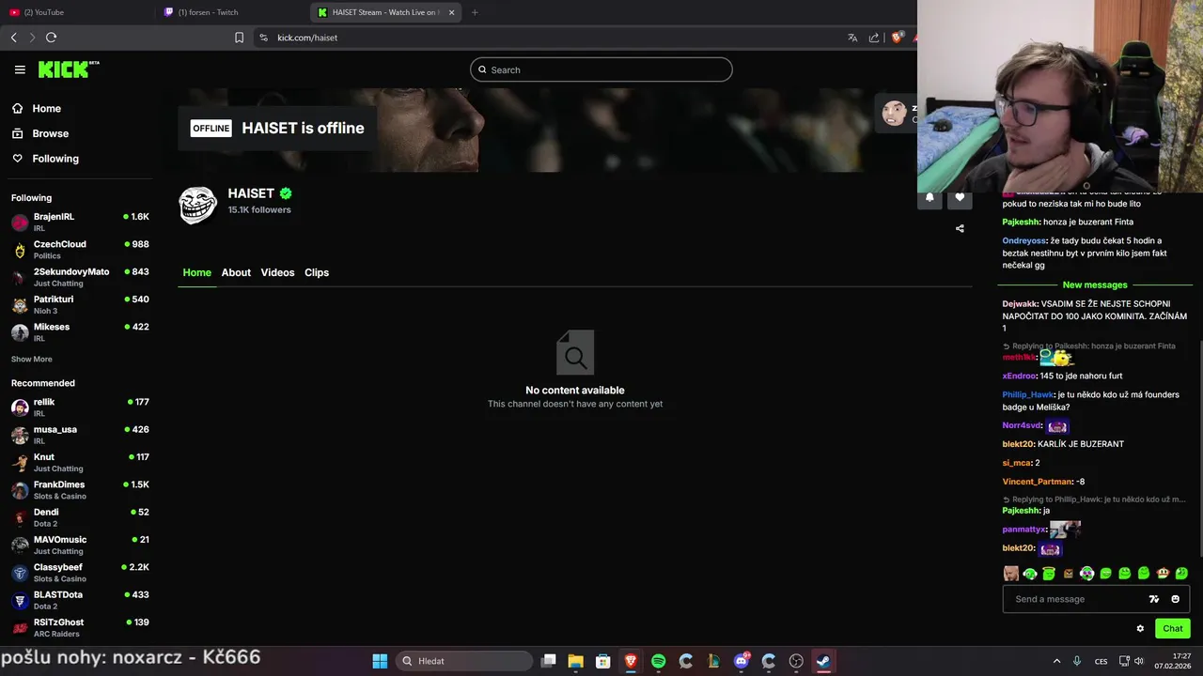The image size is (1203, 676).
Task: Open recommended channel RSITzGhost
Action: pos(80,627)
